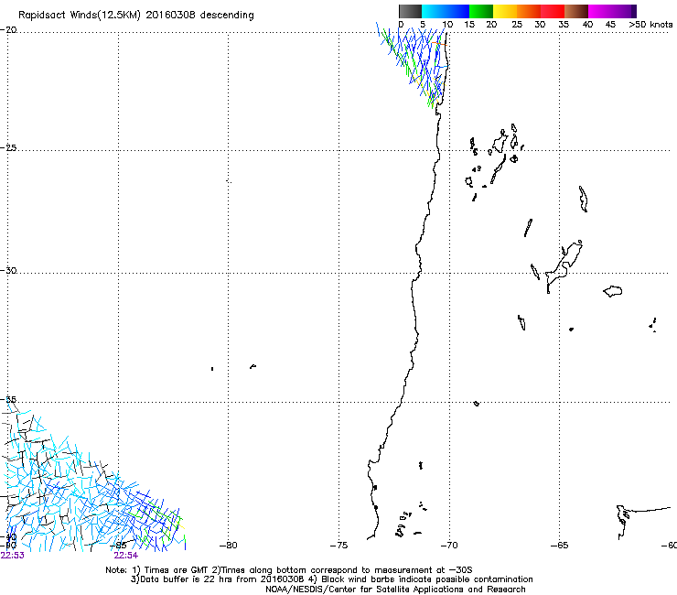Select the orange 25-30 knots legend swatch
Image resolution: width=677 pixels, height=595 pixels.
(529, 11)
